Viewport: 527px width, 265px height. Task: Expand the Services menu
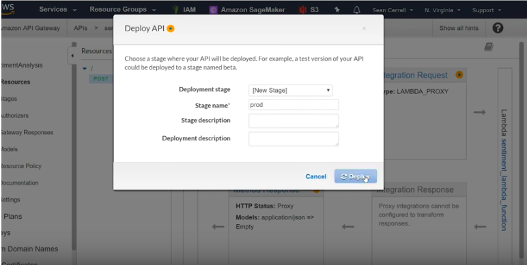point(57,10)
